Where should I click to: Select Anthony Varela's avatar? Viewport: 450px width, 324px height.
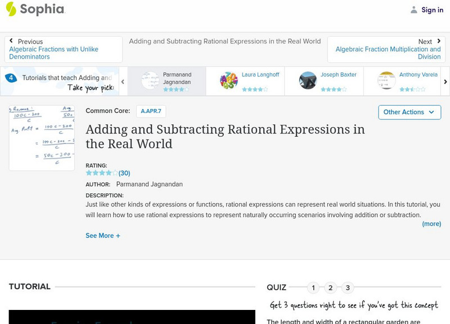386,81
